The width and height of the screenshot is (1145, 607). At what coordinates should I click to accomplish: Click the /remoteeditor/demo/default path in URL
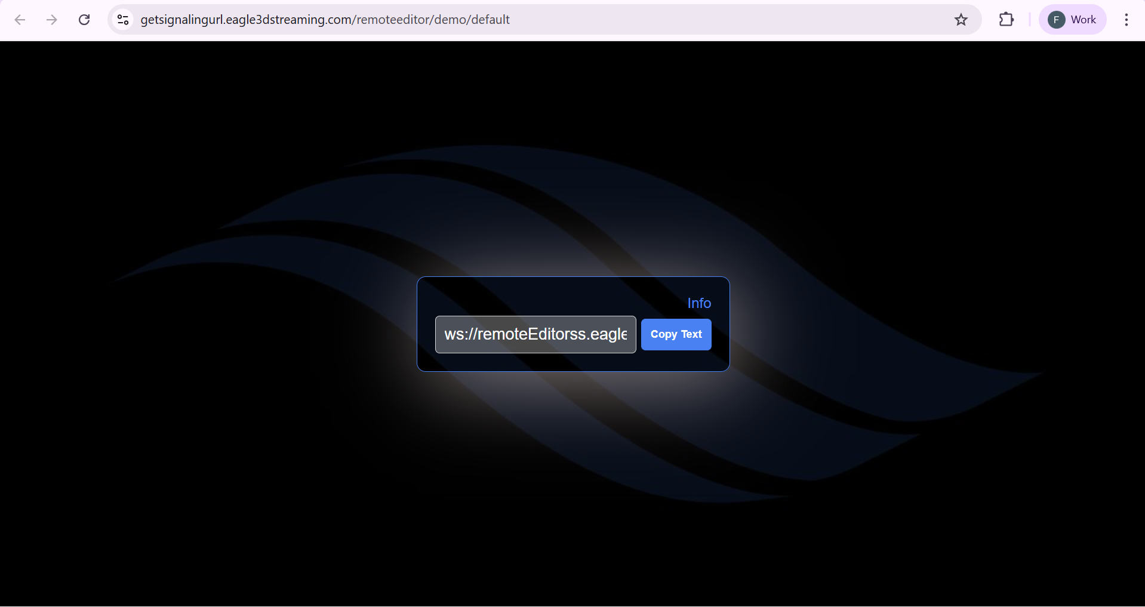pyautogui.click(x=433, y=20)
